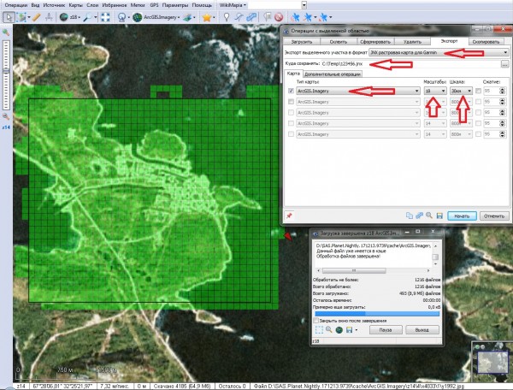The width and height of the screenshot is (513, 390).
Task: Click the Отменить button
Action: 494,216
